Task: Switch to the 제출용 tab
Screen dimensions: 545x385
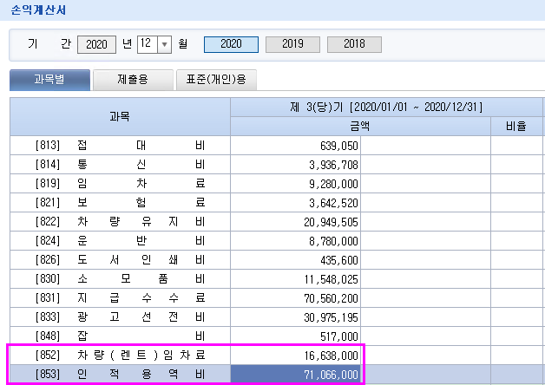Action: [132, 80]
